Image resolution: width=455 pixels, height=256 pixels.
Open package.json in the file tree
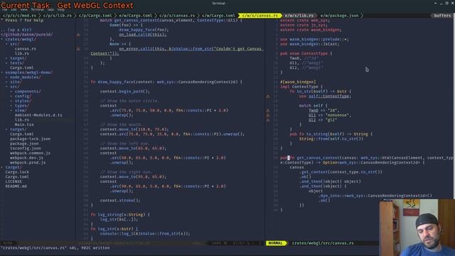tap(24, 144)
